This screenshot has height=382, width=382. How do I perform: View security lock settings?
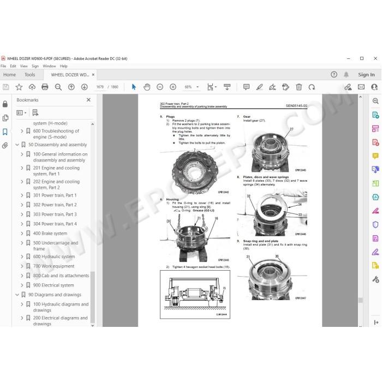[x=5, y=104]
